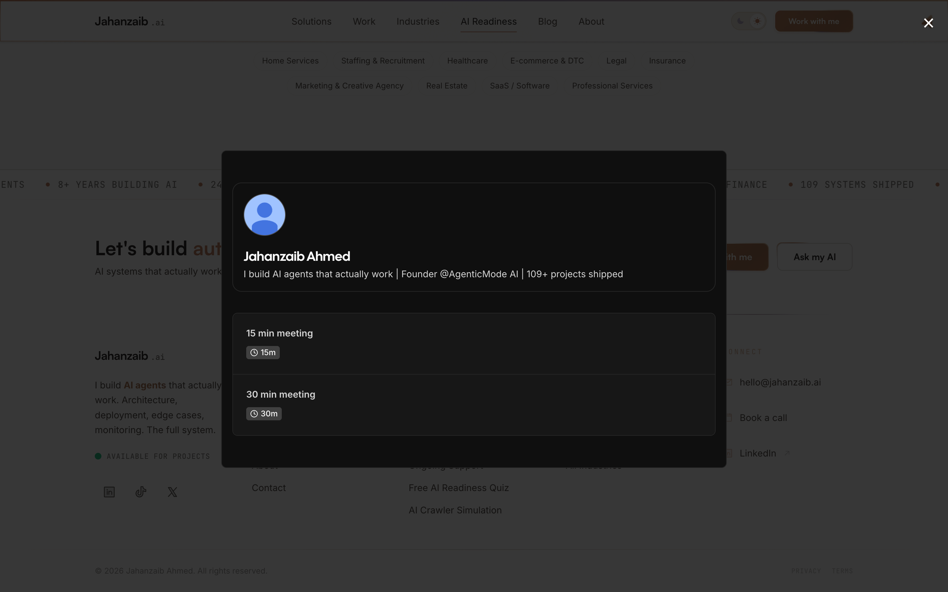Open E-commerce & DTC industry link
The image size is (948, 592).
click(547, 61)
